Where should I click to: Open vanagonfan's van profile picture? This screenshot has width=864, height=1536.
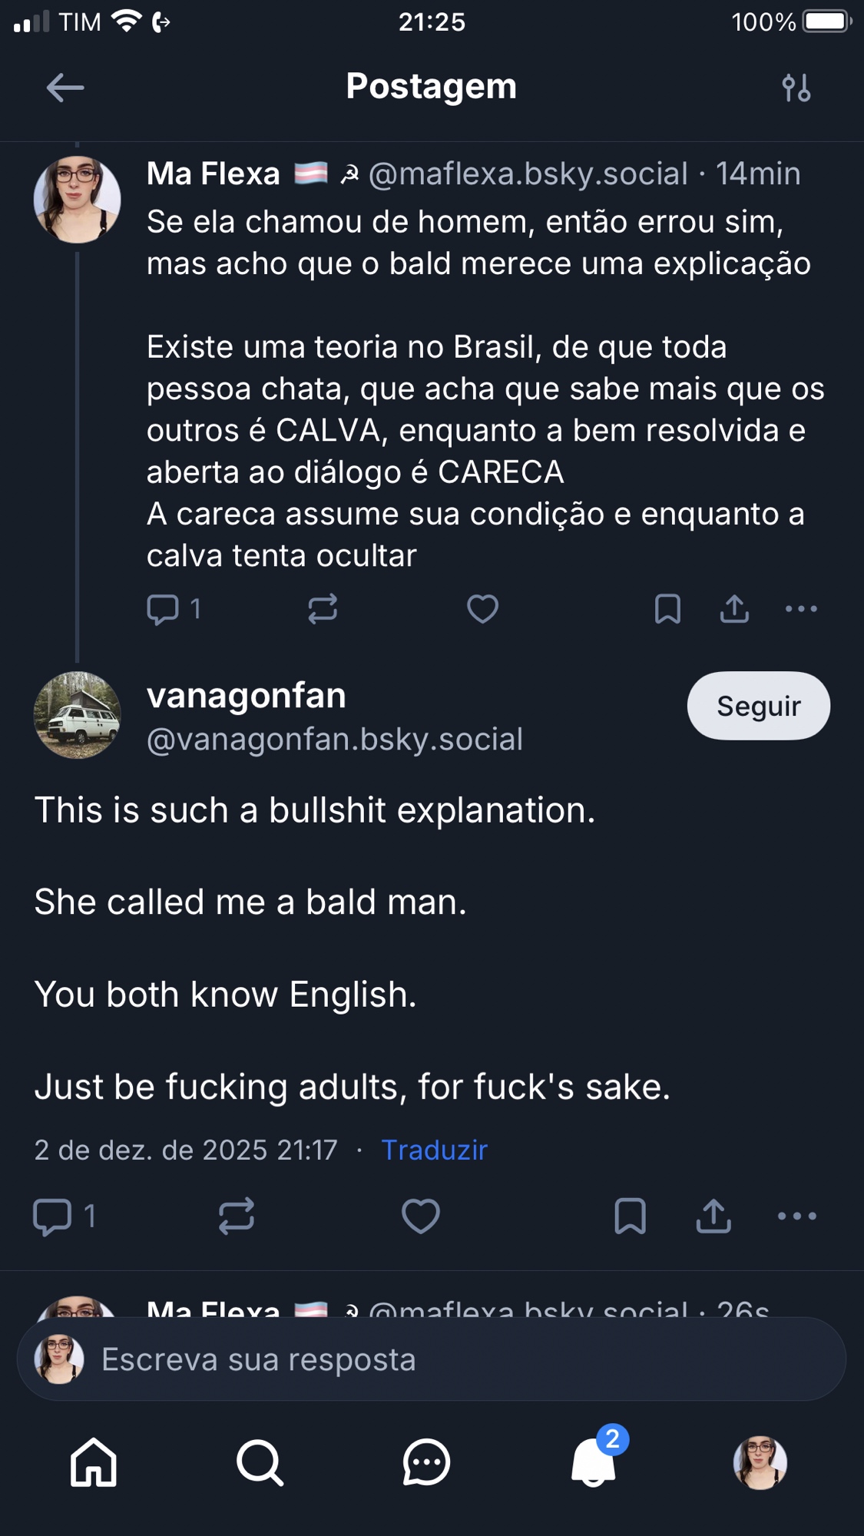click(x=78, y=715)
